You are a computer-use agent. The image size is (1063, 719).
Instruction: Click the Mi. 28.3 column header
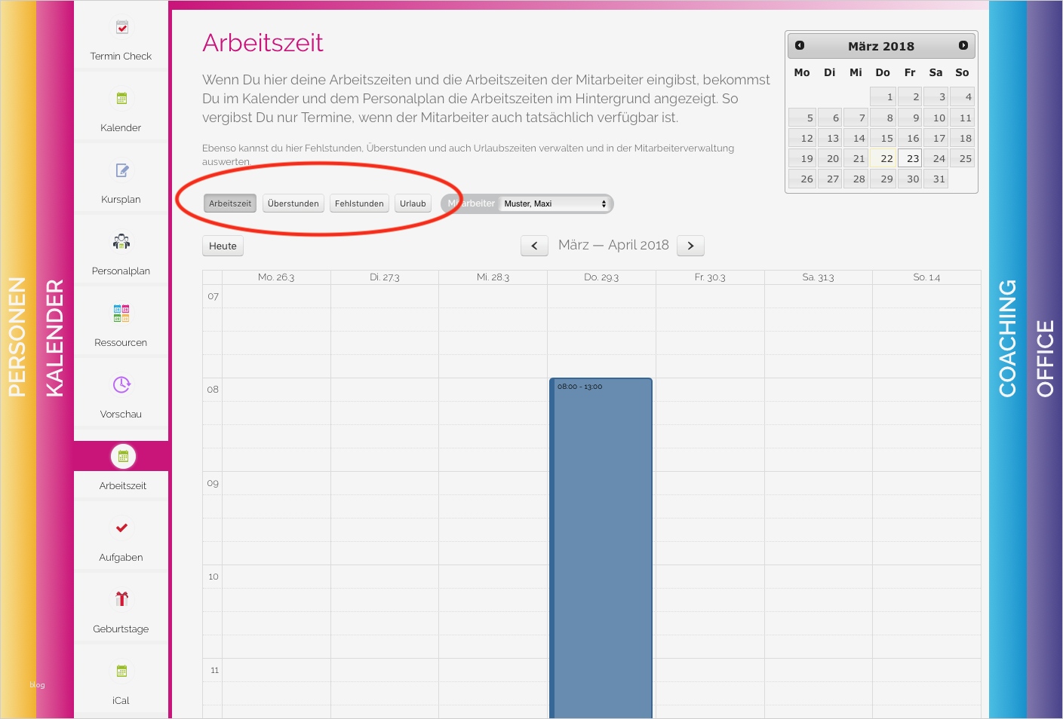[x=493, y=277]
